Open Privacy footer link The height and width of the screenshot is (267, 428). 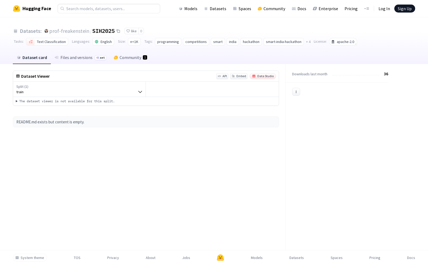point(113,258)
